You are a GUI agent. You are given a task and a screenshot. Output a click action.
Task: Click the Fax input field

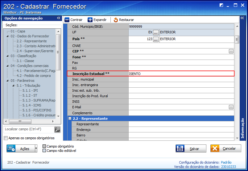[x=181, y=63]
